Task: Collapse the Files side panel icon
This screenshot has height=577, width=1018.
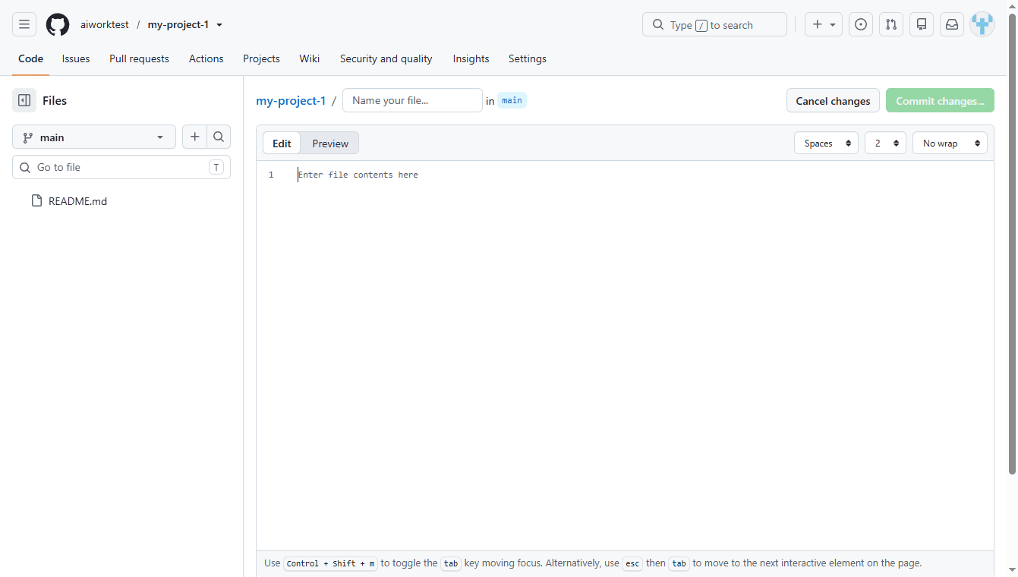Action: [x=24, y=100]
